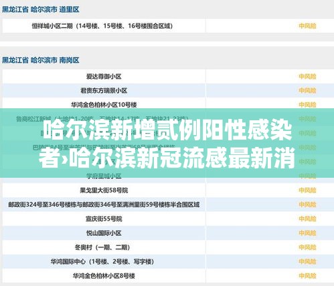Screen dimensions: 334x286
Task: Click 中风险 label for 爱达尊御小区
Action: pyautogui.click(x=307, y=77)
